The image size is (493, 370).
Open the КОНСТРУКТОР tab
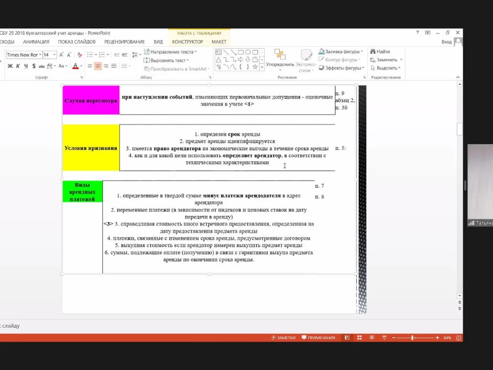(187, 42)
